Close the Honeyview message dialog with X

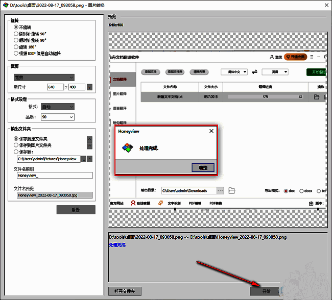coord(211,131)
